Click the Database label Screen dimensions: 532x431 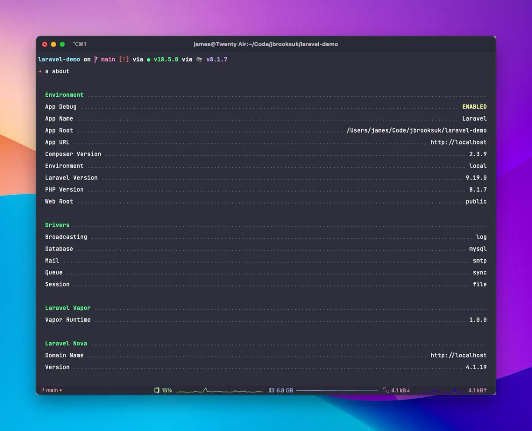(59, 249)
